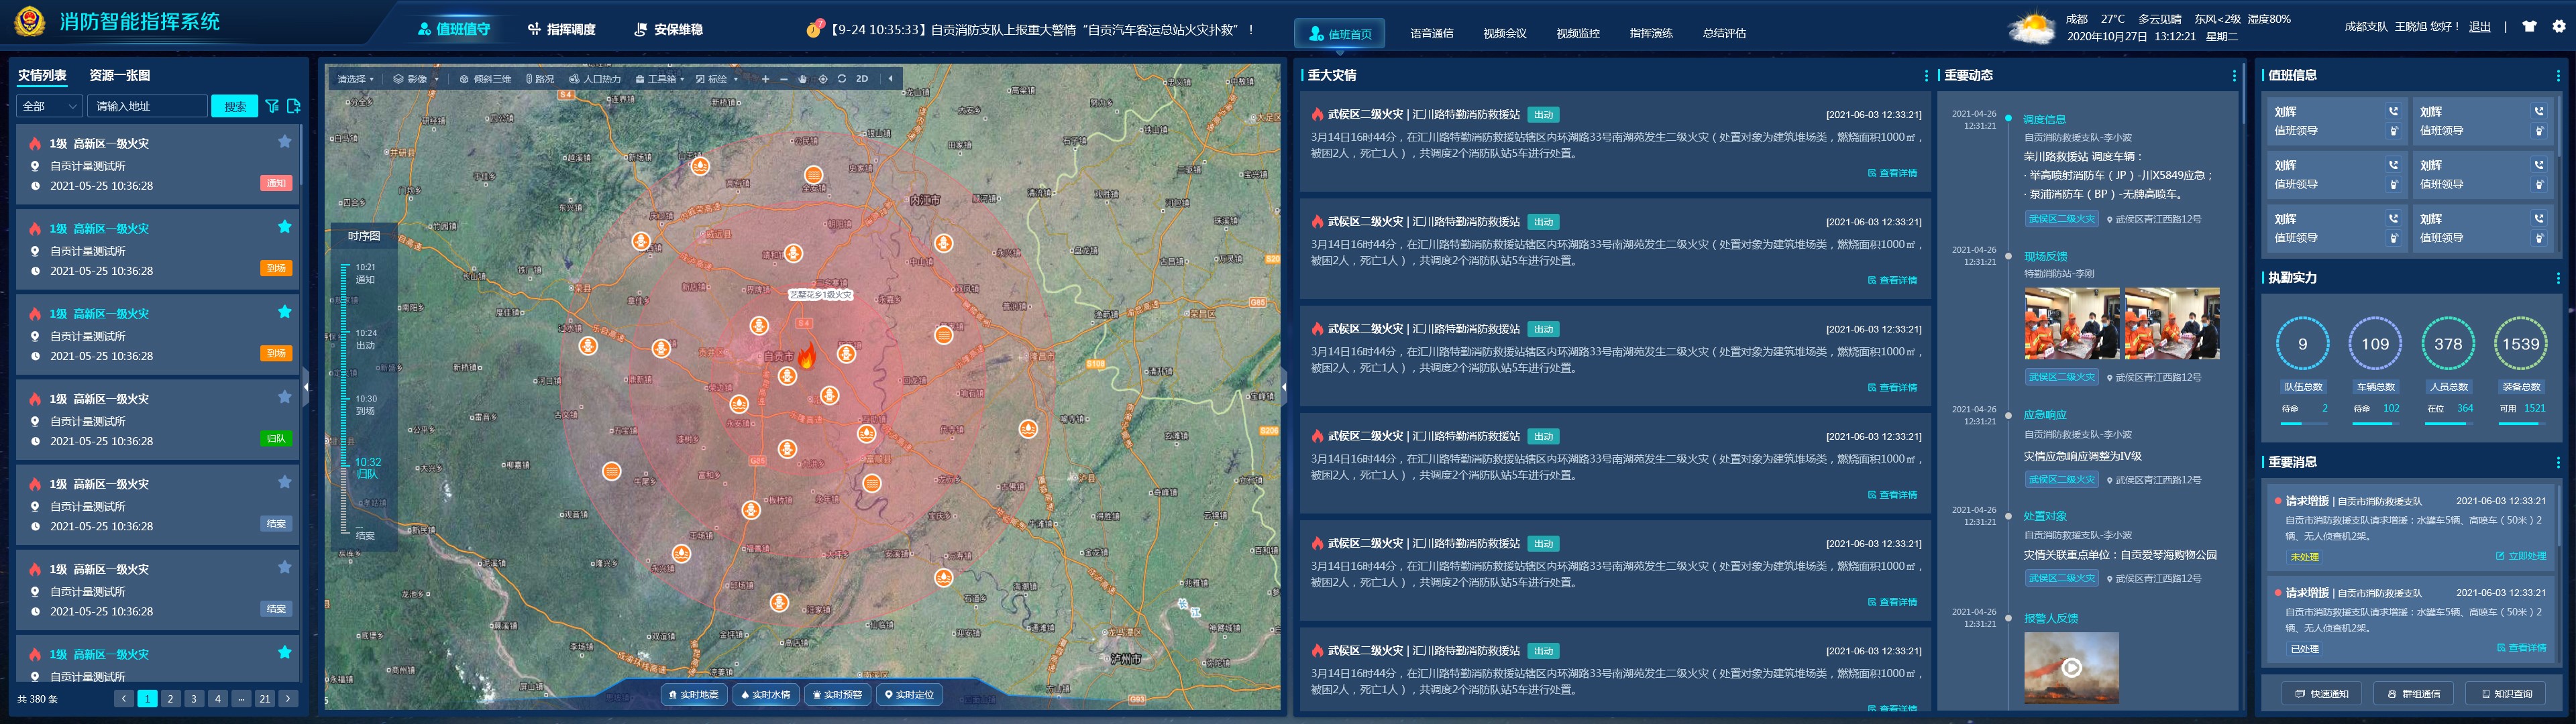2576x724 pixels.
Task: Toggle favorite star on first fire incident
Action: [x=284, y=142]
